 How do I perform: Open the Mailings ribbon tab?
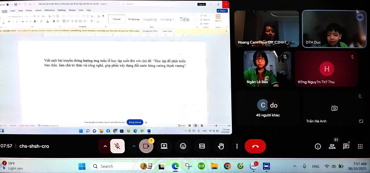[62, 10]
